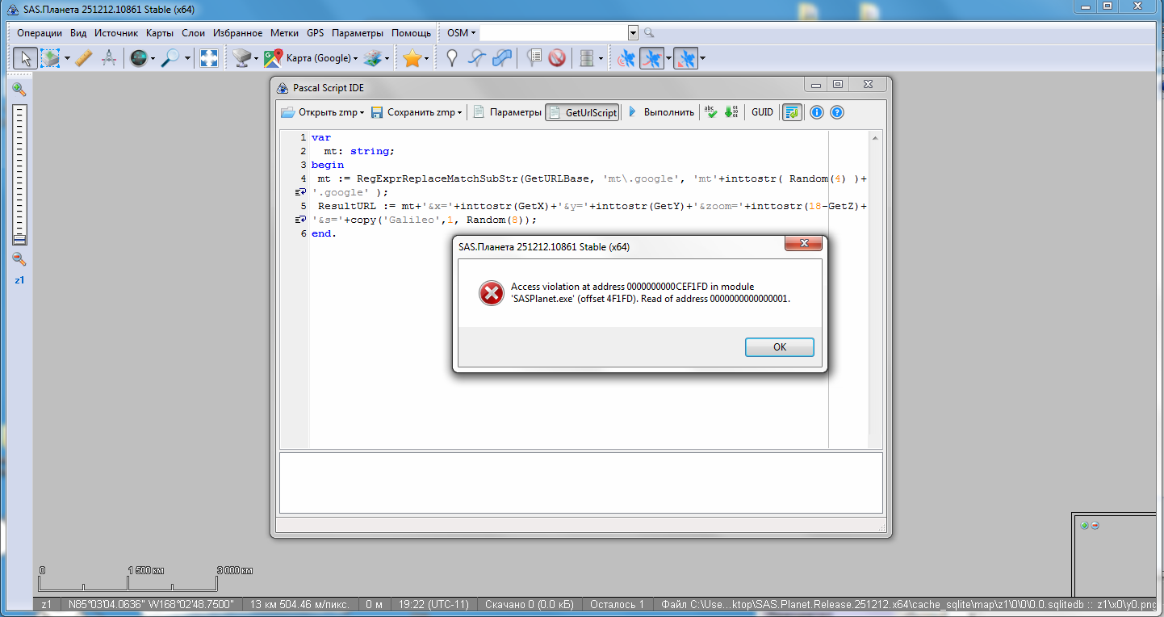Toggle word wrap in the script editor
The width and height of the screenshot is (1164, 617).
point(791,112)
